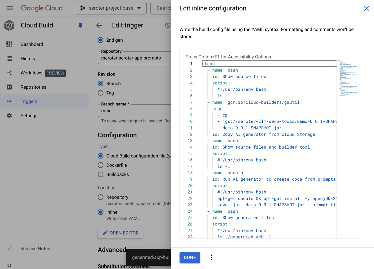Open the Dashboard page in sidebar
This screenshot has height=269, width=374.
32,44
